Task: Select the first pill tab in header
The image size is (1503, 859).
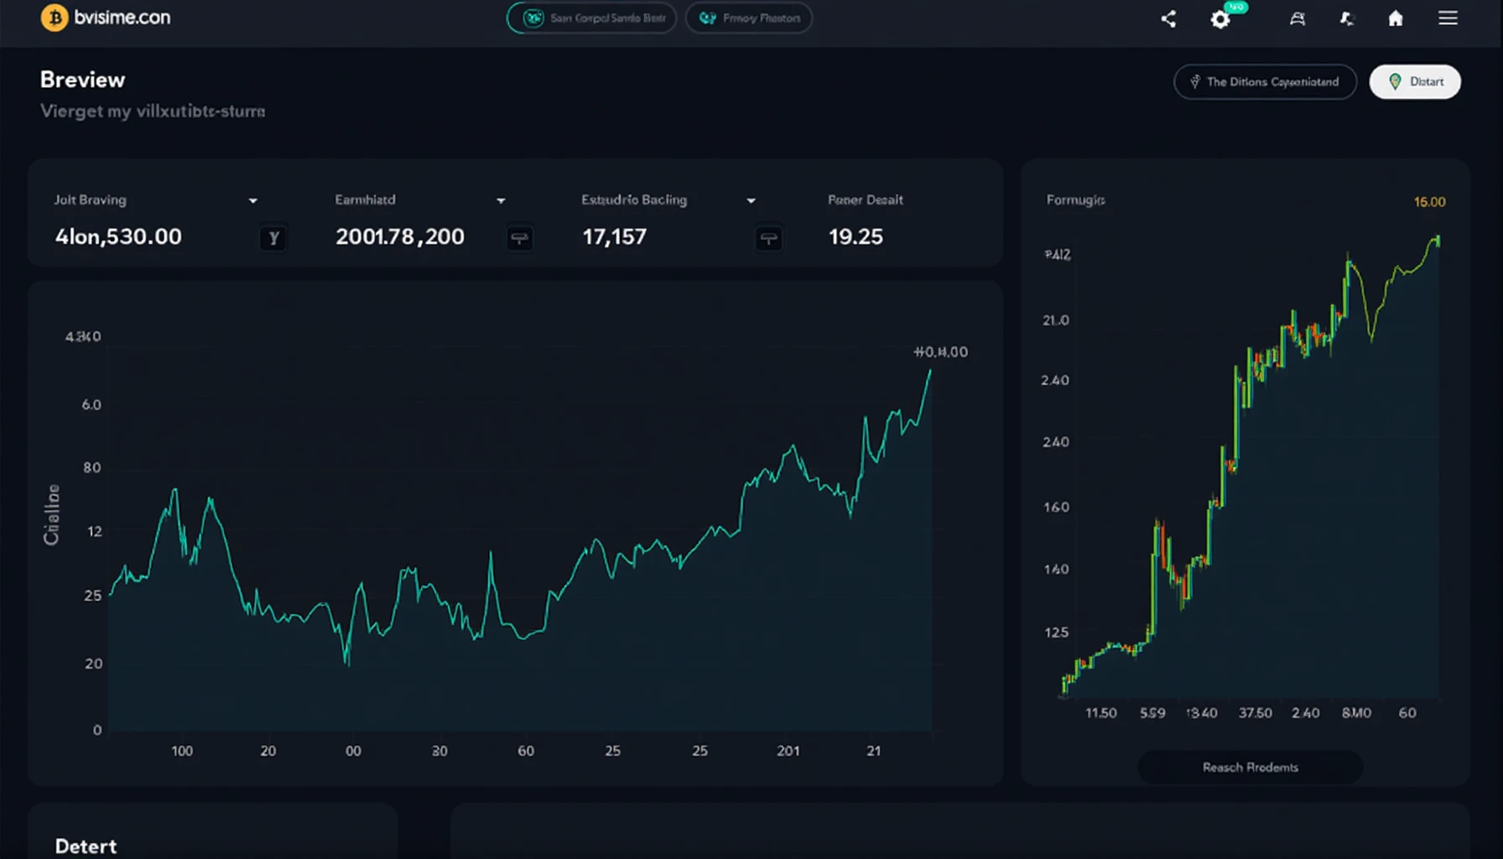Action: (591, 18)
